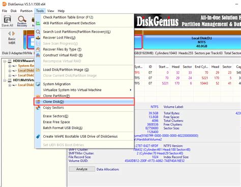This screenshot has width=241, height=187.
Task: Click the Save All toolbar icon
Action: point(7,21)
